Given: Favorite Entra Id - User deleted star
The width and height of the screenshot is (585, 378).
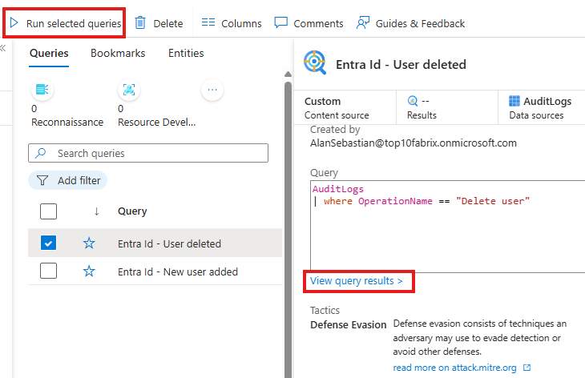Looking at the screenshot, I should pyautogui.click(x=89, y=243).
